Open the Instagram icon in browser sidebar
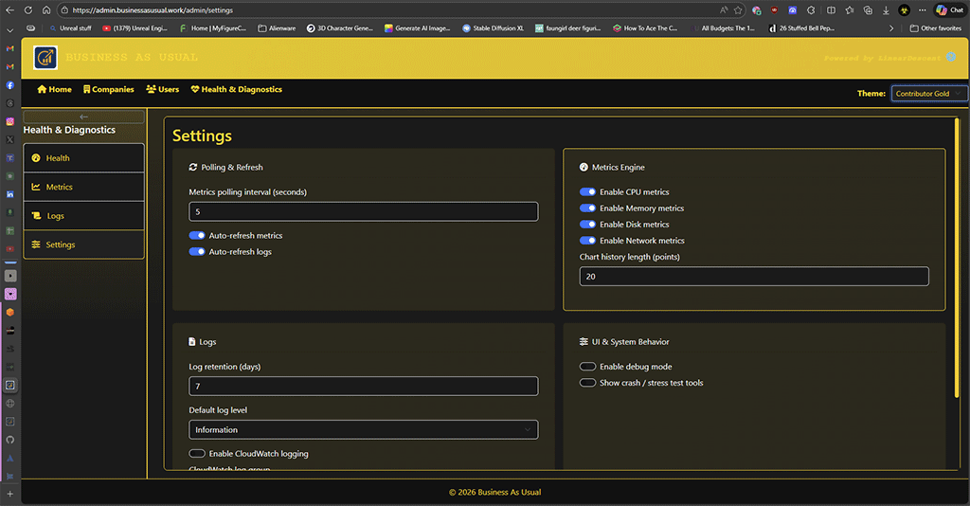 (10, 121)
